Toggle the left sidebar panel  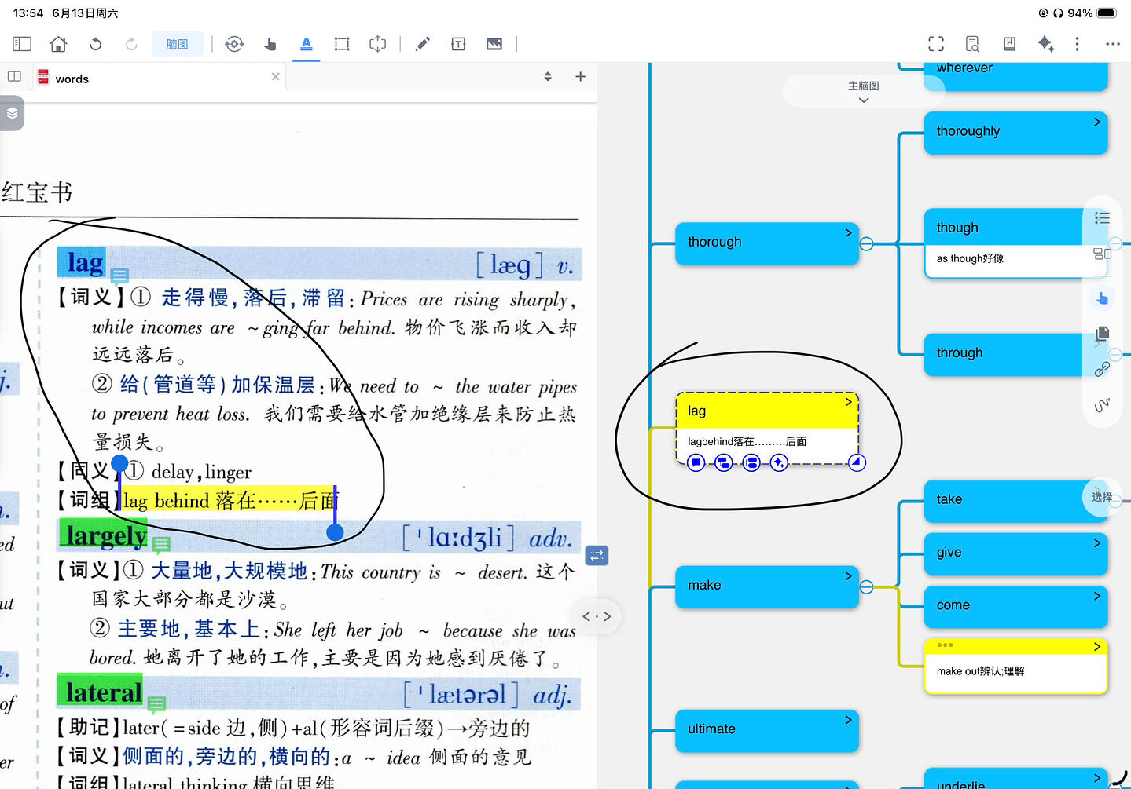(x=22, y=44)
